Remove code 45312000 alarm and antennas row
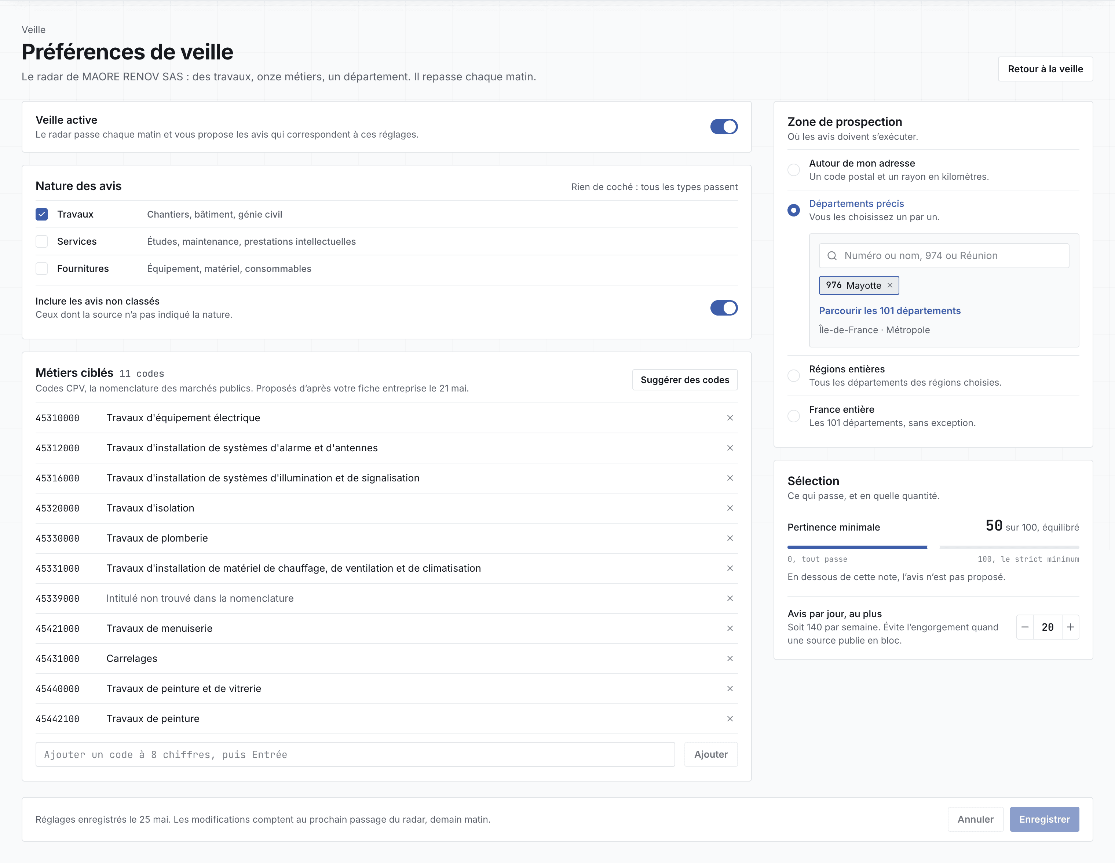The width and height of the screenshot is (1115, 863). pyautogui.click(x=730, y=448)
